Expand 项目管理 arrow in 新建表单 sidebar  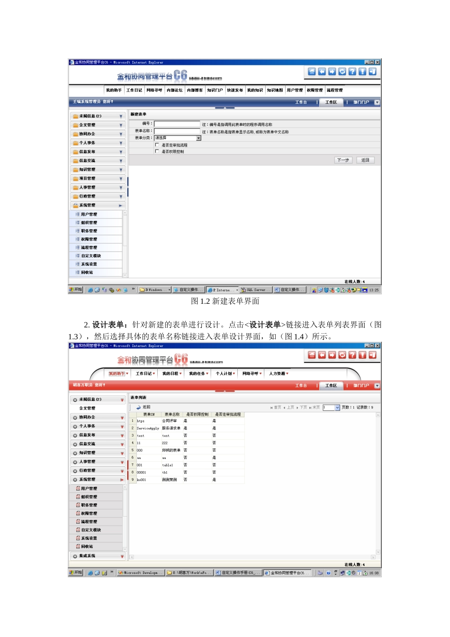pos(121,179)
